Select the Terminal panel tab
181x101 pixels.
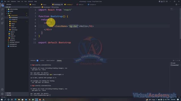click(59, 61)
